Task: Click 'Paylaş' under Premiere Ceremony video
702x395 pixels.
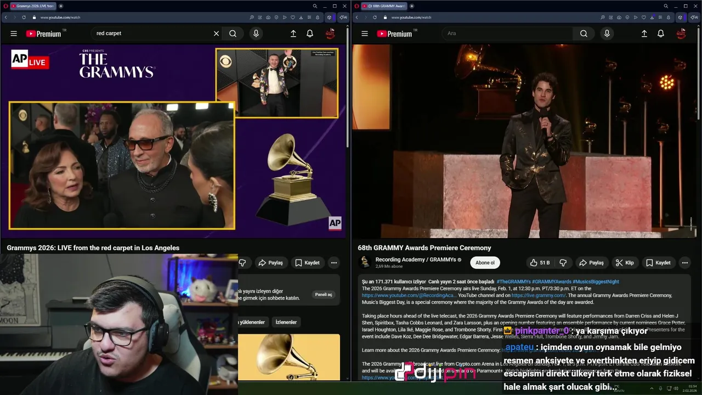Action: (x=591, y=263)
